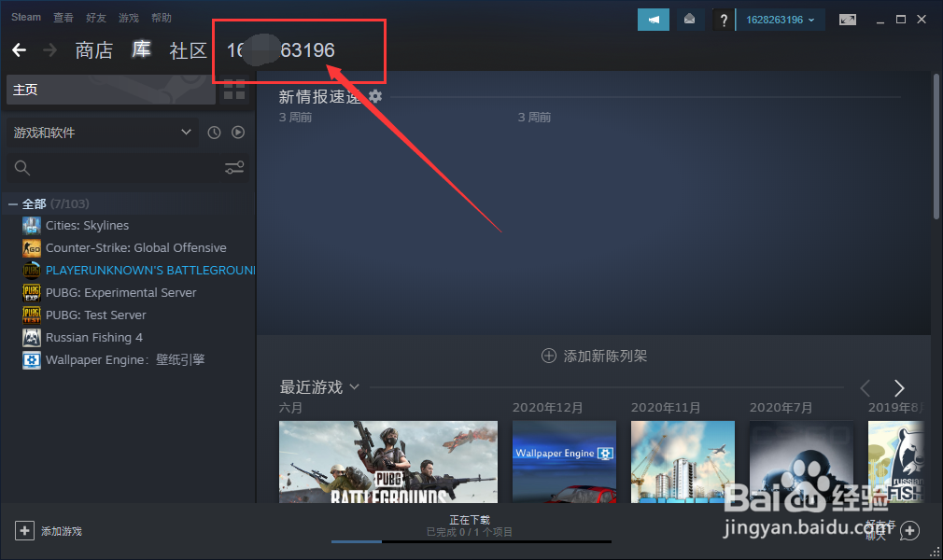Click 添加游戏 text button

62,531
